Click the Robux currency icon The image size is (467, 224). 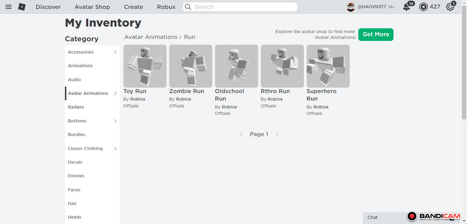(x=424, y=7)
